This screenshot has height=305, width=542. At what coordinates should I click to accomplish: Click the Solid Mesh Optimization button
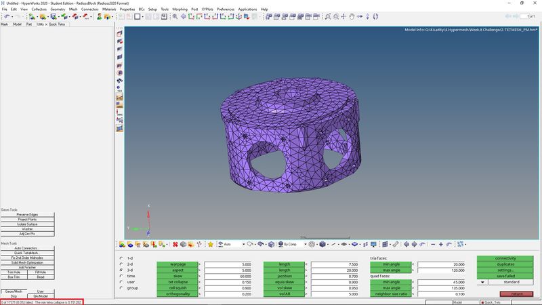[x=27, y=263]
